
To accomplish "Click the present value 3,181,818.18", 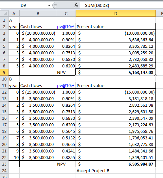I will 116,98.
